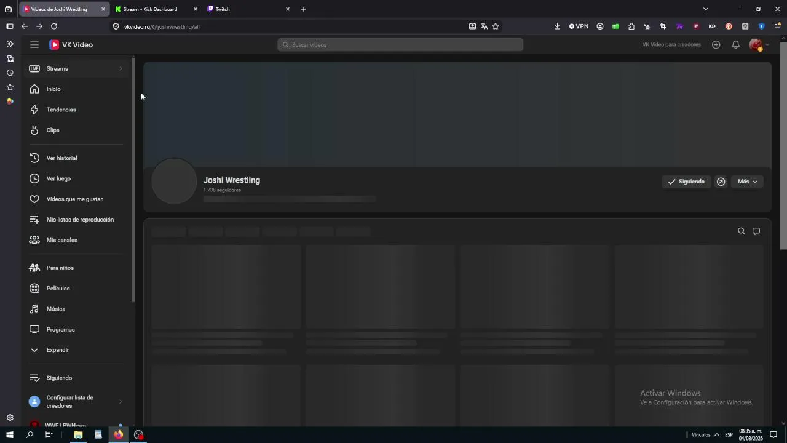Open the browser extensions puzzle icon
This screenshot has height=443, width=787.
(x=631, y=26)
